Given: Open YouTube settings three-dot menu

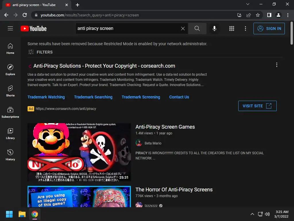Looking at the screenshot, I should (x=245, y=28).
